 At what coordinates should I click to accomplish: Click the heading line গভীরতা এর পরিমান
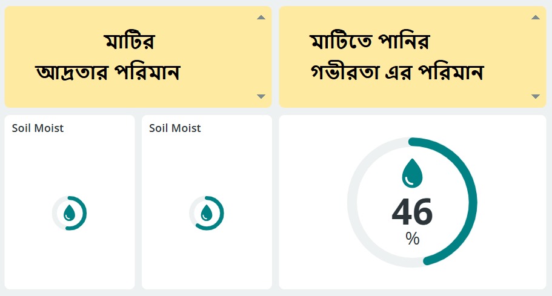(x=396, y=74)
